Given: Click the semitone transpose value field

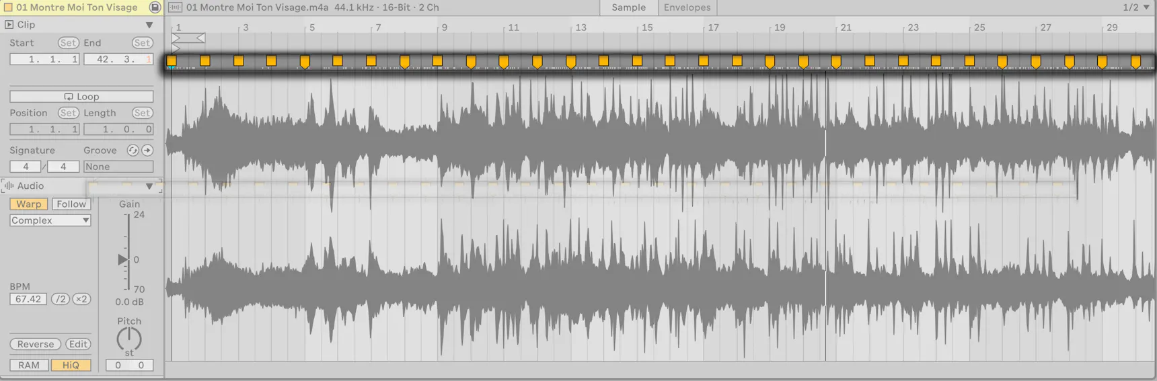Looking at the screenshot, I should (118, 365).
